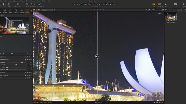
Task: Open the Refine tool tab
Action: [27, 11]
